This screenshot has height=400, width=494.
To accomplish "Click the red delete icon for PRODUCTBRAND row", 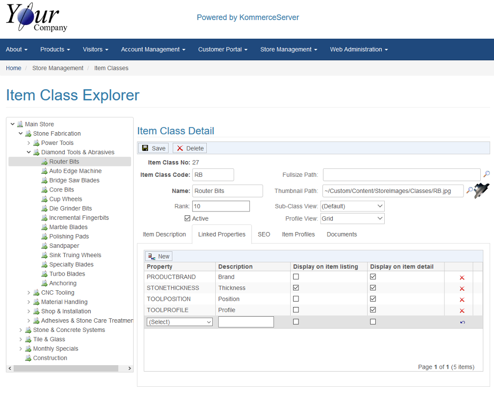I will coord(462,278).
